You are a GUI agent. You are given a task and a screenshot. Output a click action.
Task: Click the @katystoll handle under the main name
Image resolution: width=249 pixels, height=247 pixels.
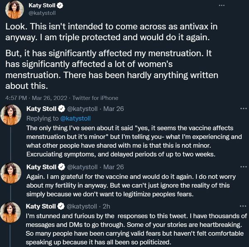[42, 13]
